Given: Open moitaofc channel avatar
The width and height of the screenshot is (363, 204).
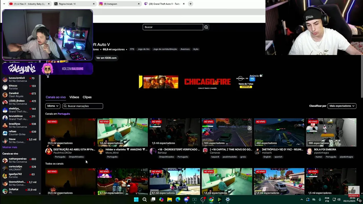Looking at the screenshot, I should click(x=257, y=151).
